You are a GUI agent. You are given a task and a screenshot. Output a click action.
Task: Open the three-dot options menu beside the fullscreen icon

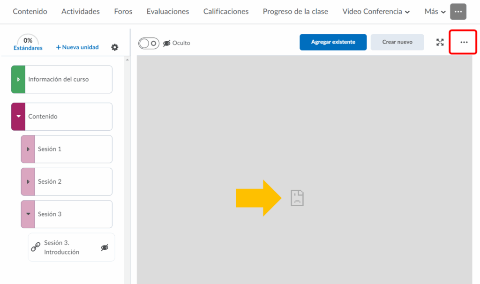click(464, 42)
